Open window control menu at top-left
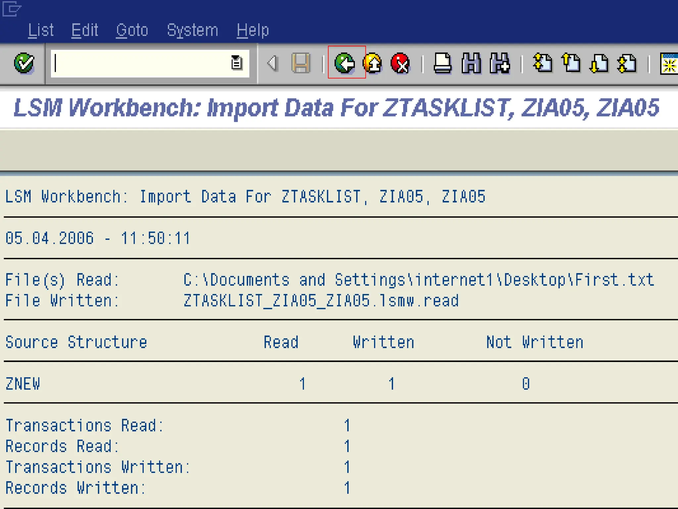 (11, 9)
